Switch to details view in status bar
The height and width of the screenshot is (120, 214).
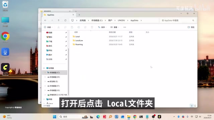click(x=192, y=106)
